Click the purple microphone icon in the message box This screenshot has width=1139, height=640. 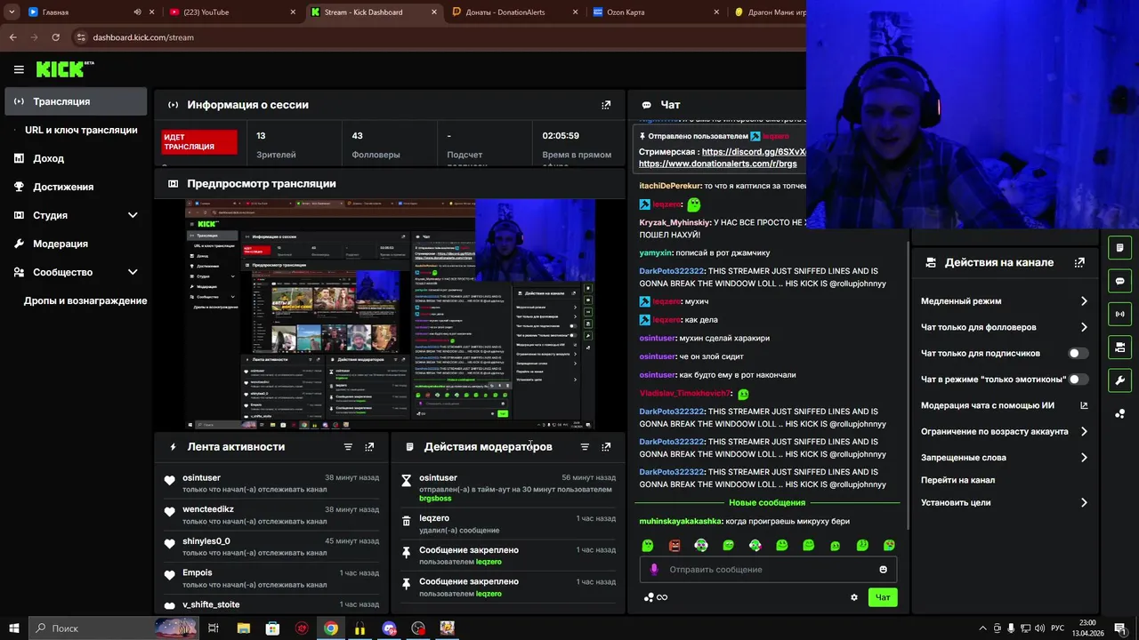click(x=654, y=570)
